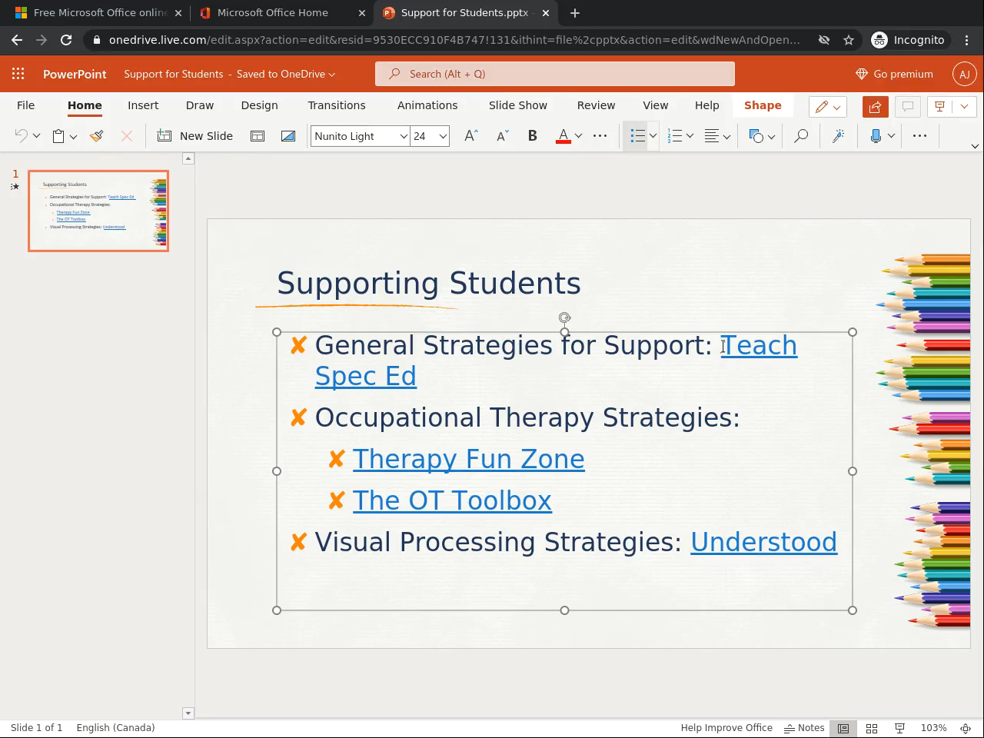Increase font size with the larger A

point(471,136)
